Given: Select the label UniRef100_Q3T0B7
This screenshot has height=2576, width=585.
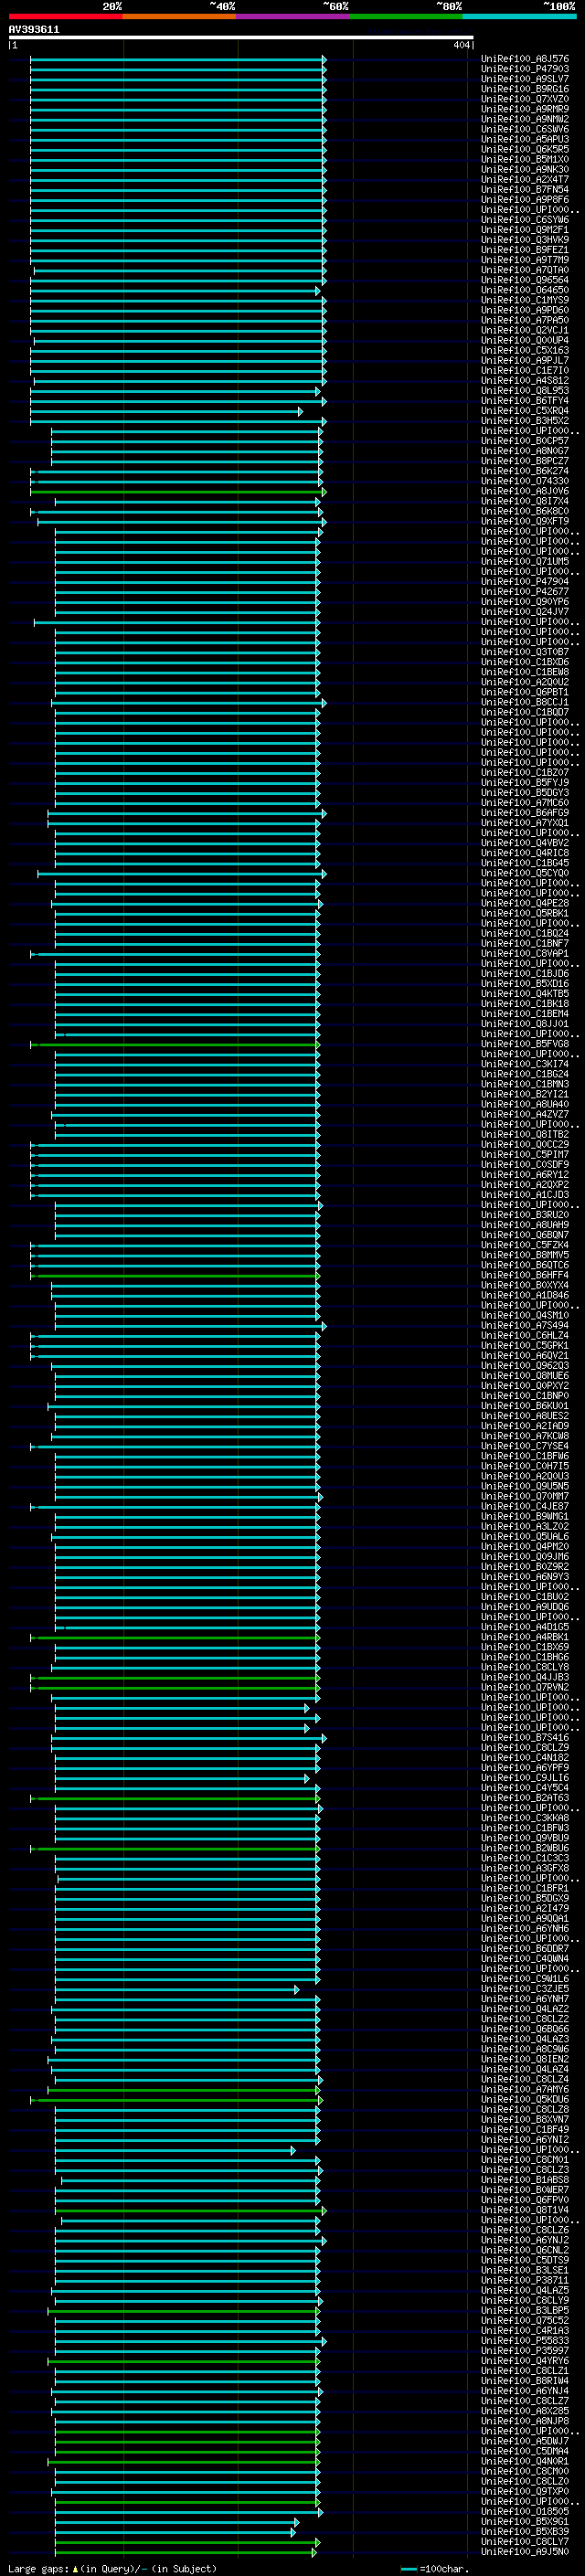Looking at the screenshot, I should pyautogui.click(x=525, y=652).
